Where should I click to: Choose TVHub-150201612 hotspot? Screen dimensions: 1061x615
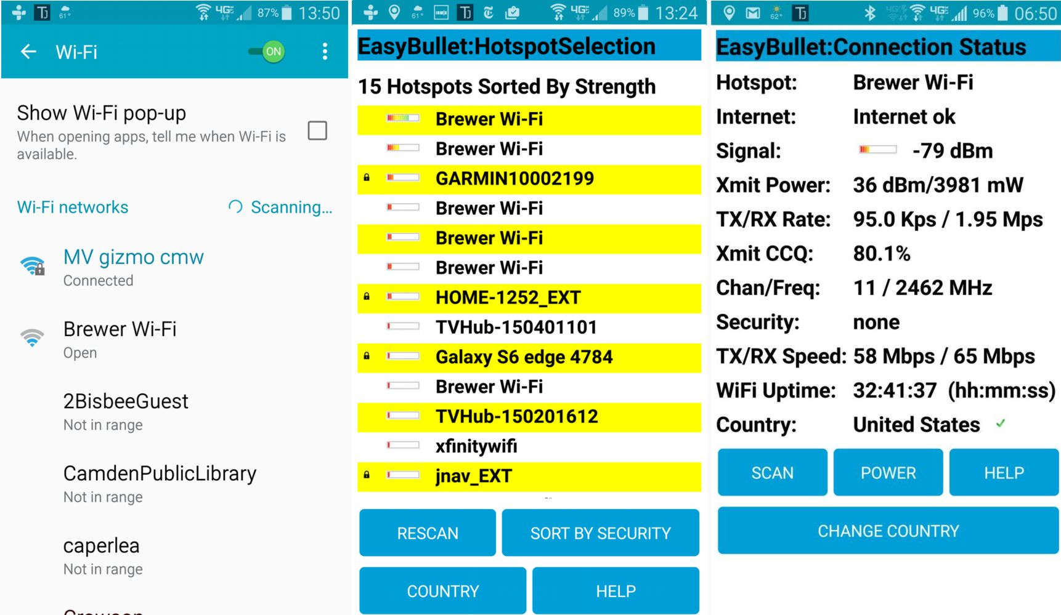pos(529,417)
